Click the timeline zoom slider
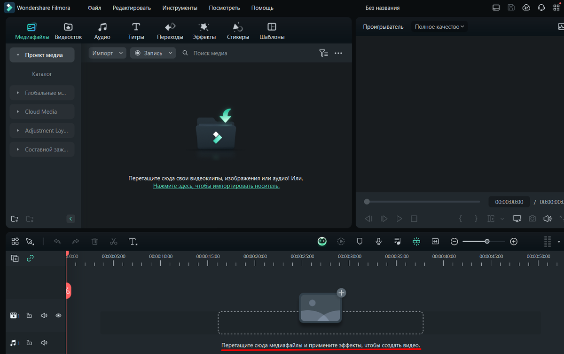This screenshot has height=354, width=564. coord(484,241)
